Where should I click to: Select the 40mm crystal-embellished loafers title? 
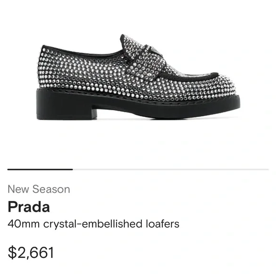[x=93, y=224]
